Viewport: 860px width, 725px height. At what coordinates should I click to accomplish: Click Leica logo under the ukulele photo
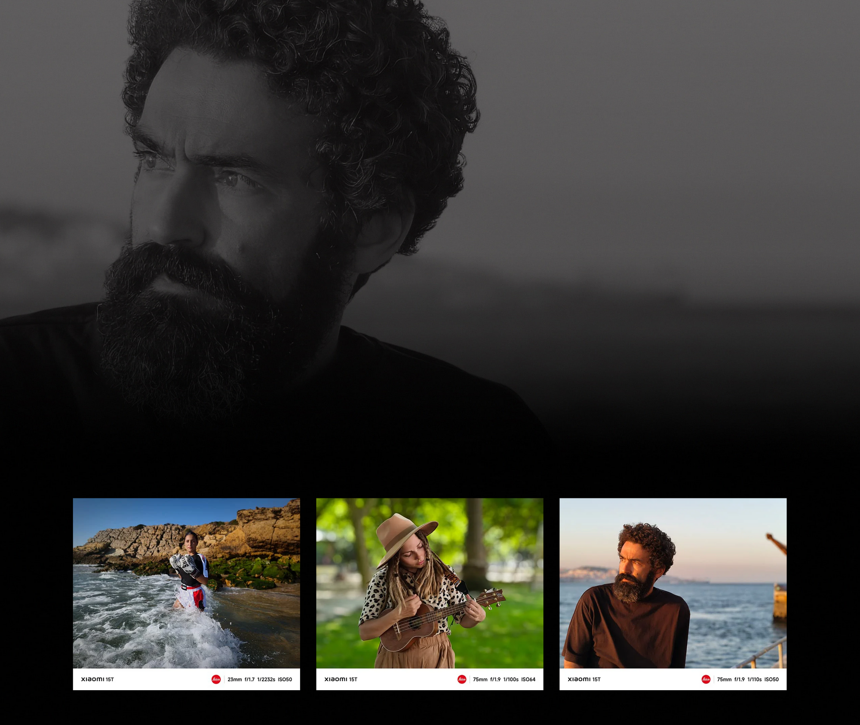click(462, 679)
